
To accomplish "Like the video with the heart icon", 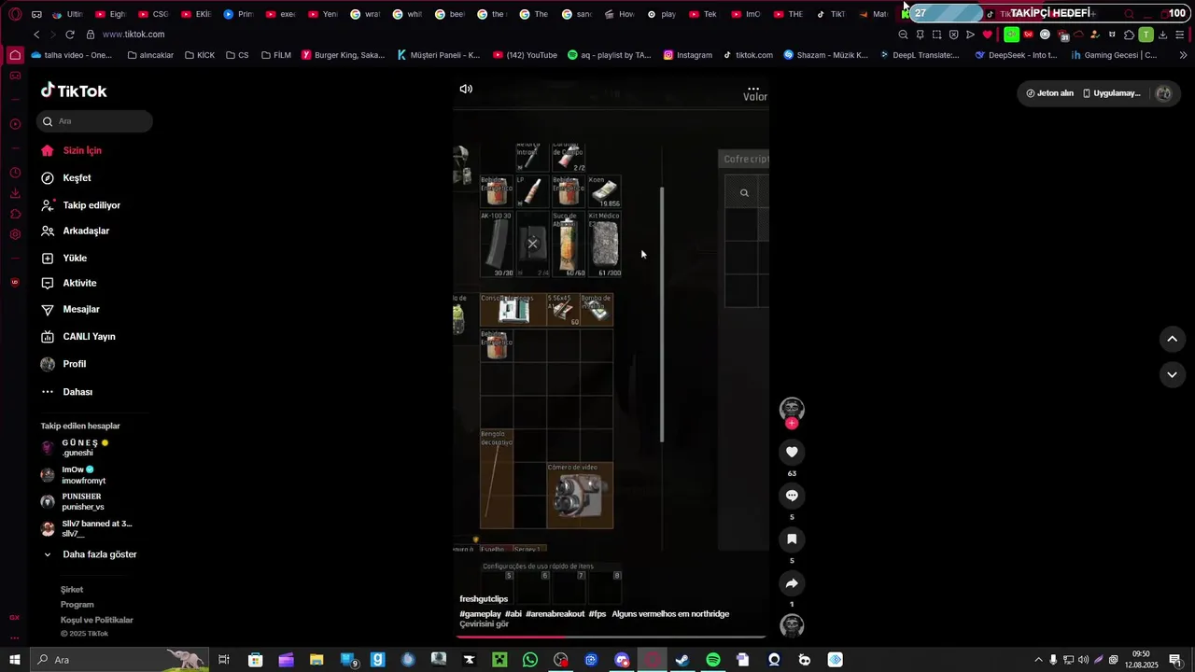I will pos(792,452).
